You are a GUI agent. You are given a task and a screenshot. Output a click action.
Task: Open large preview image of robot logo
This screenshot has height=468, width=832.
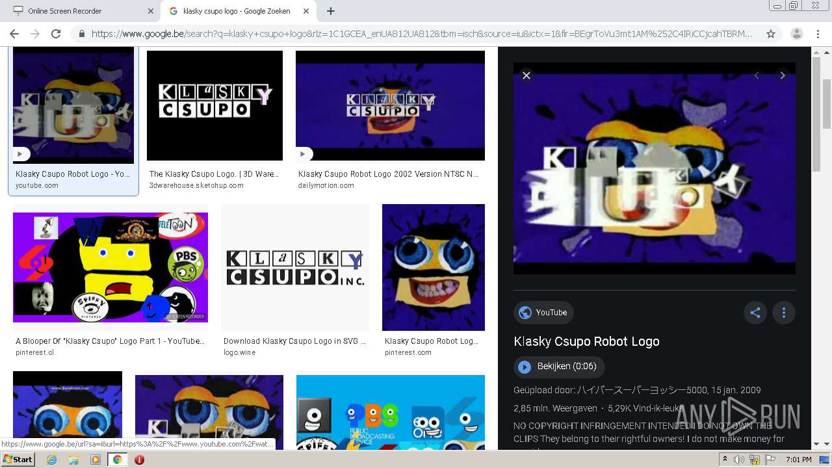655,168
